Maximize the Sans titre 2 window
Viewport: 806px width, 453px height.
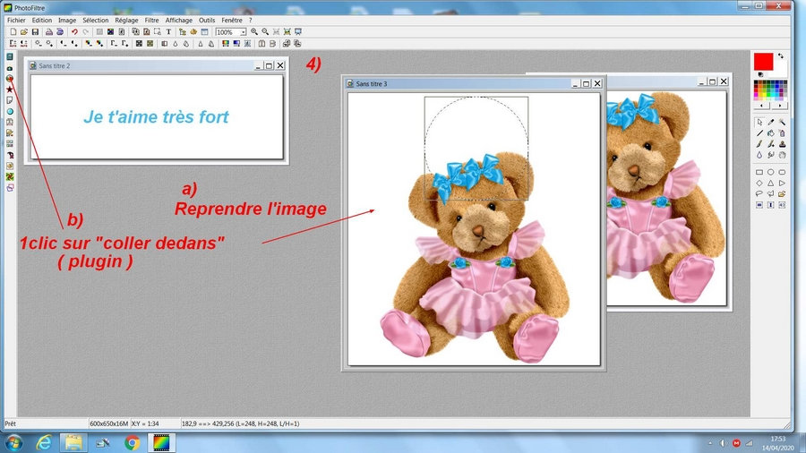click(x=269, y=65)
